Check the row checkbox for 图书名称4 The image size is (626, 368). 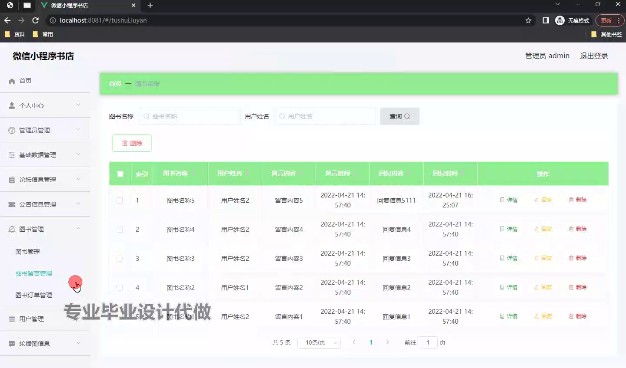(120, 230)
